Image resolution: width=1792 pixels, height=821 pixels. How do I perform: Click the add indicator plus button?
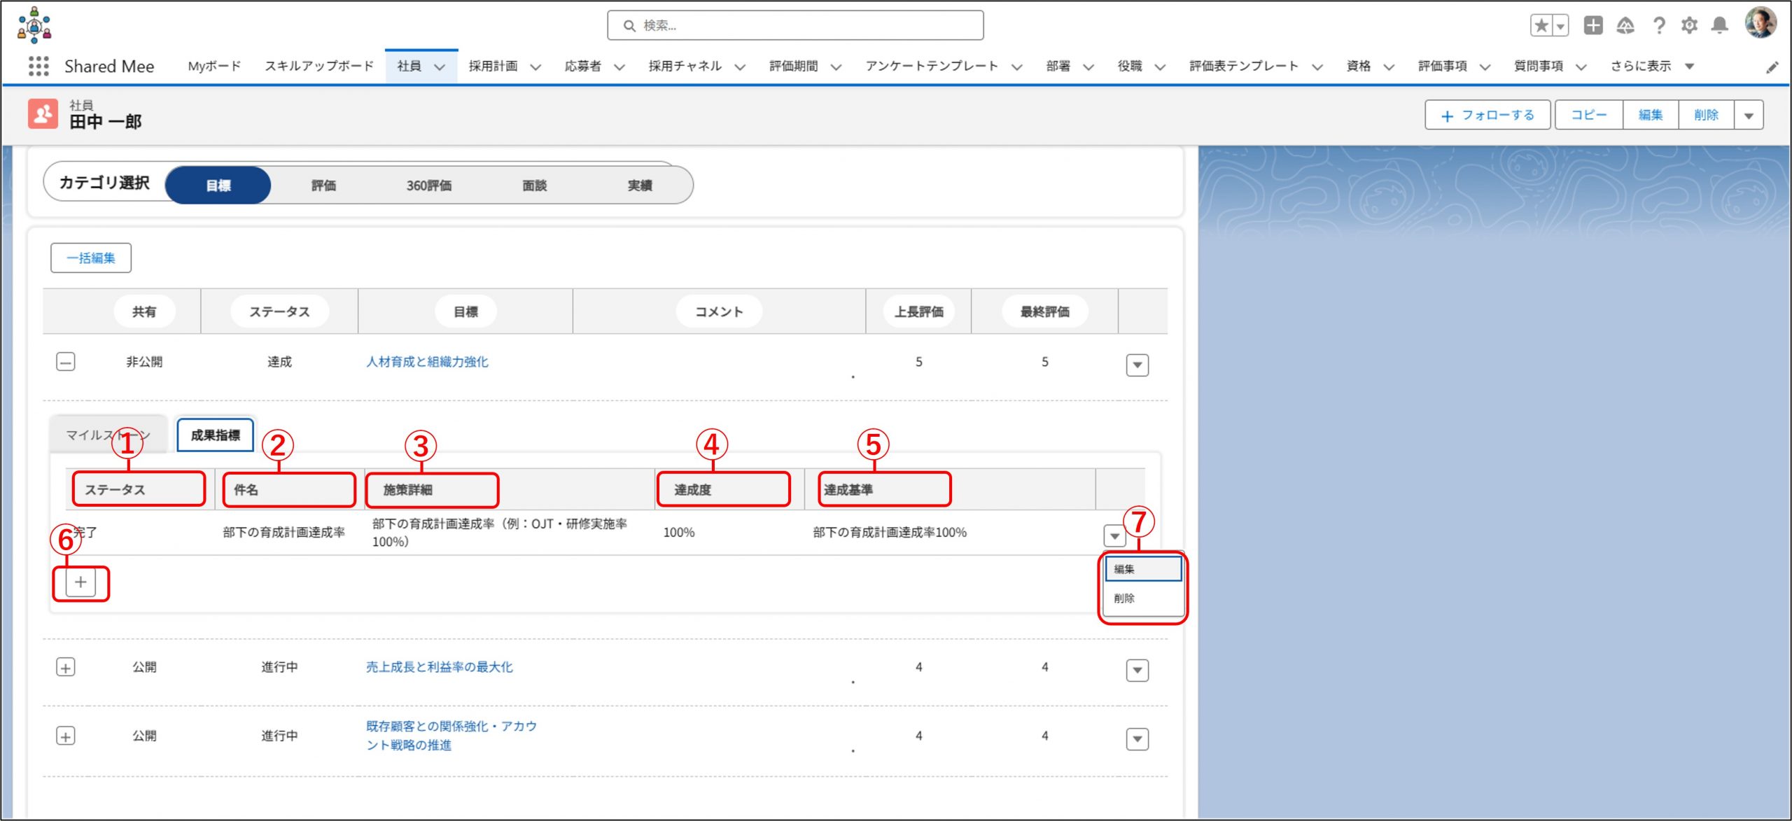point(80,582)
